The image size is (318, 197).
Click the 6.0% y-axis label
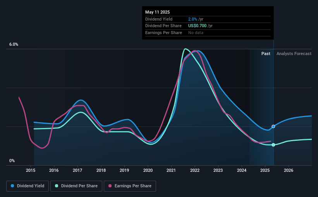pos(14,45)
